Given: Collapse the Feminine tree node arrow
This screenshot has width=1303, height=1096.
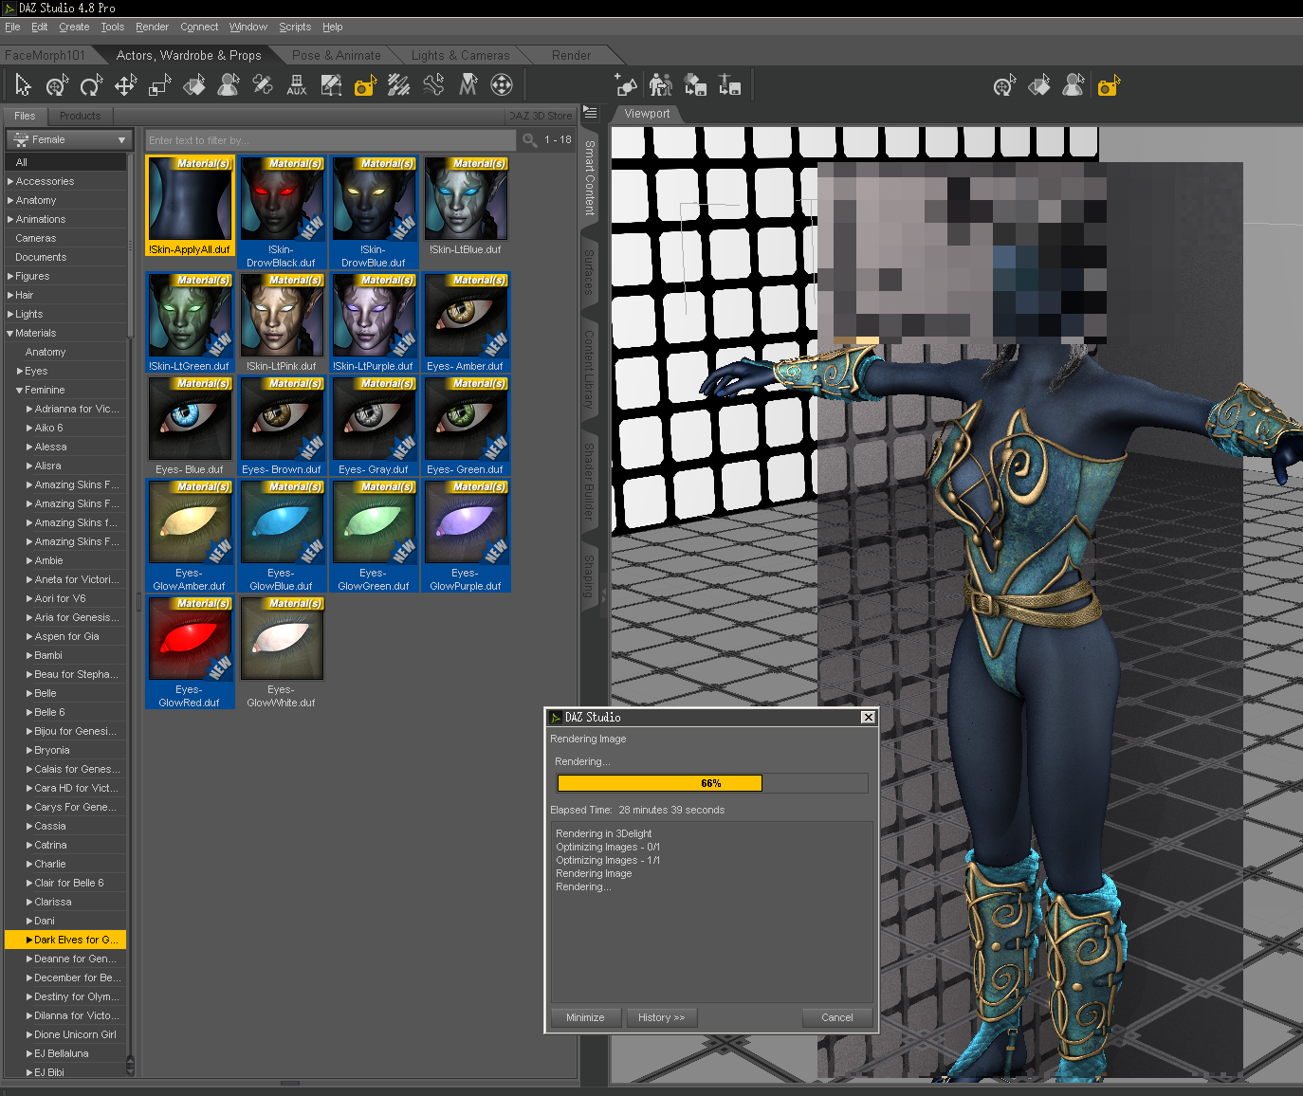Looking at the screenshot, I should click(x=20, y=390).
